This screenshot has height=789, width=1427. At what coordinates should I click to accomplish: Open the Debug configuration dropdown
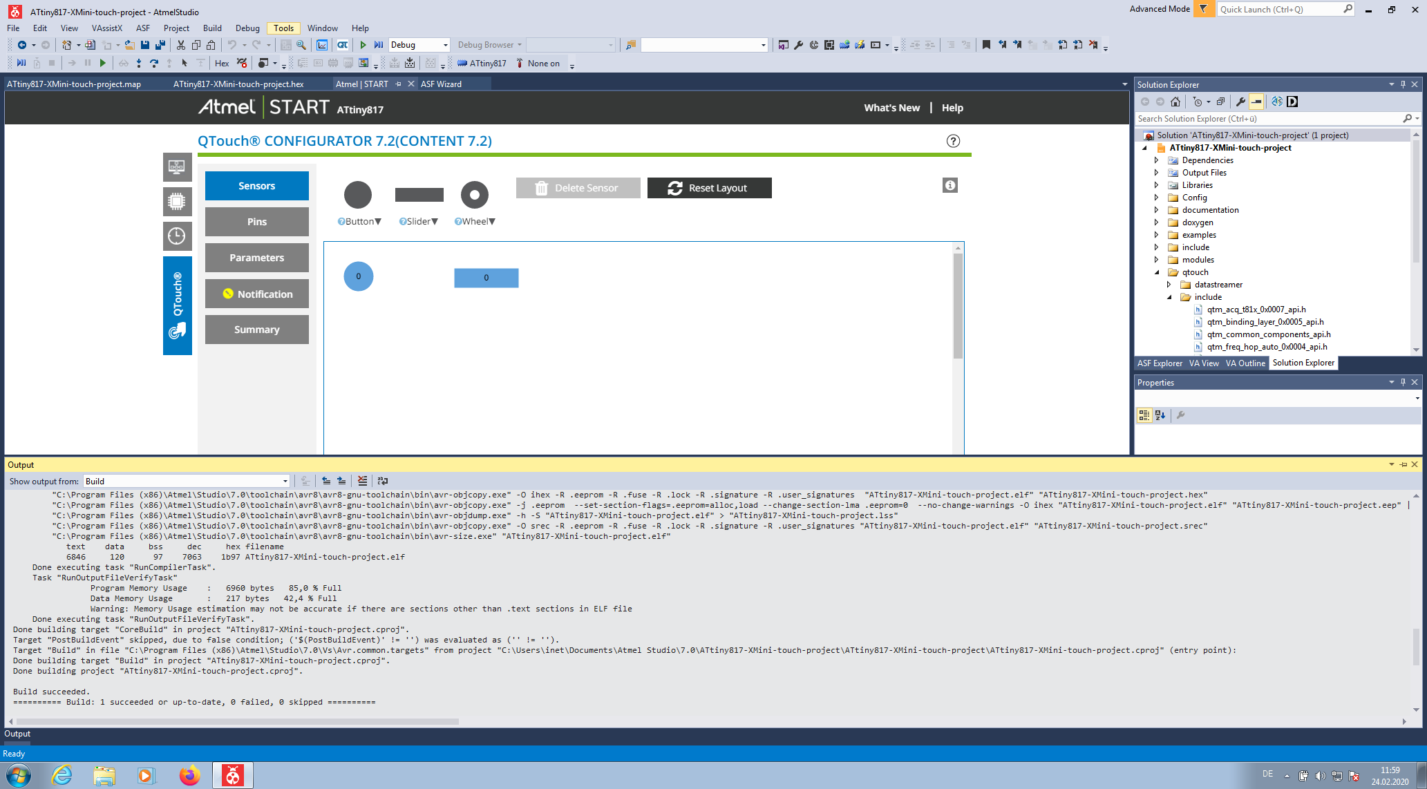tap(445, 45)
